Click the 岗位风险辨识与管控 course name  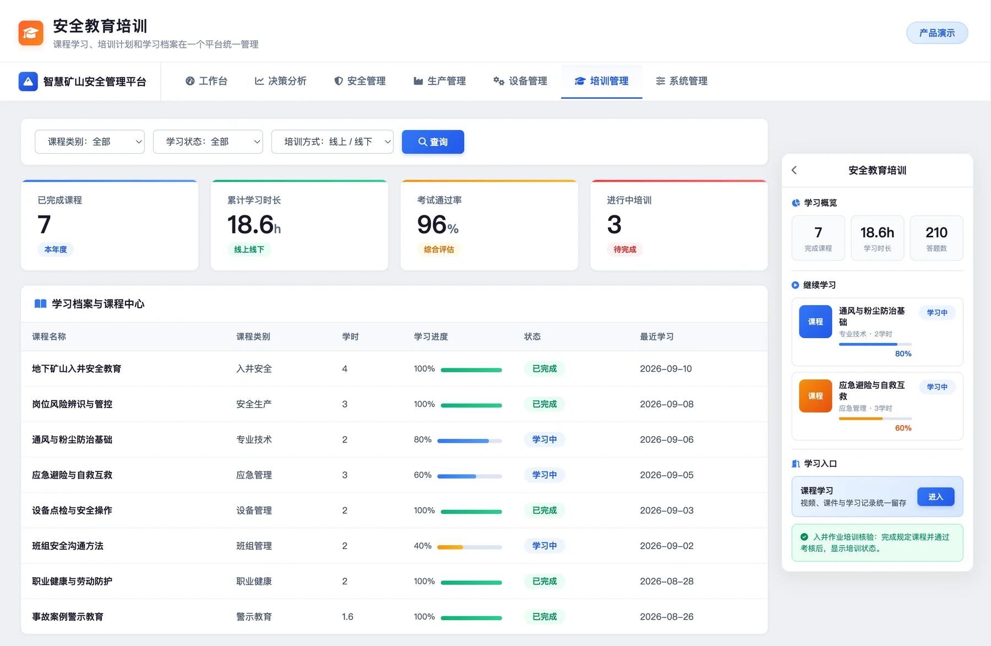72,404
